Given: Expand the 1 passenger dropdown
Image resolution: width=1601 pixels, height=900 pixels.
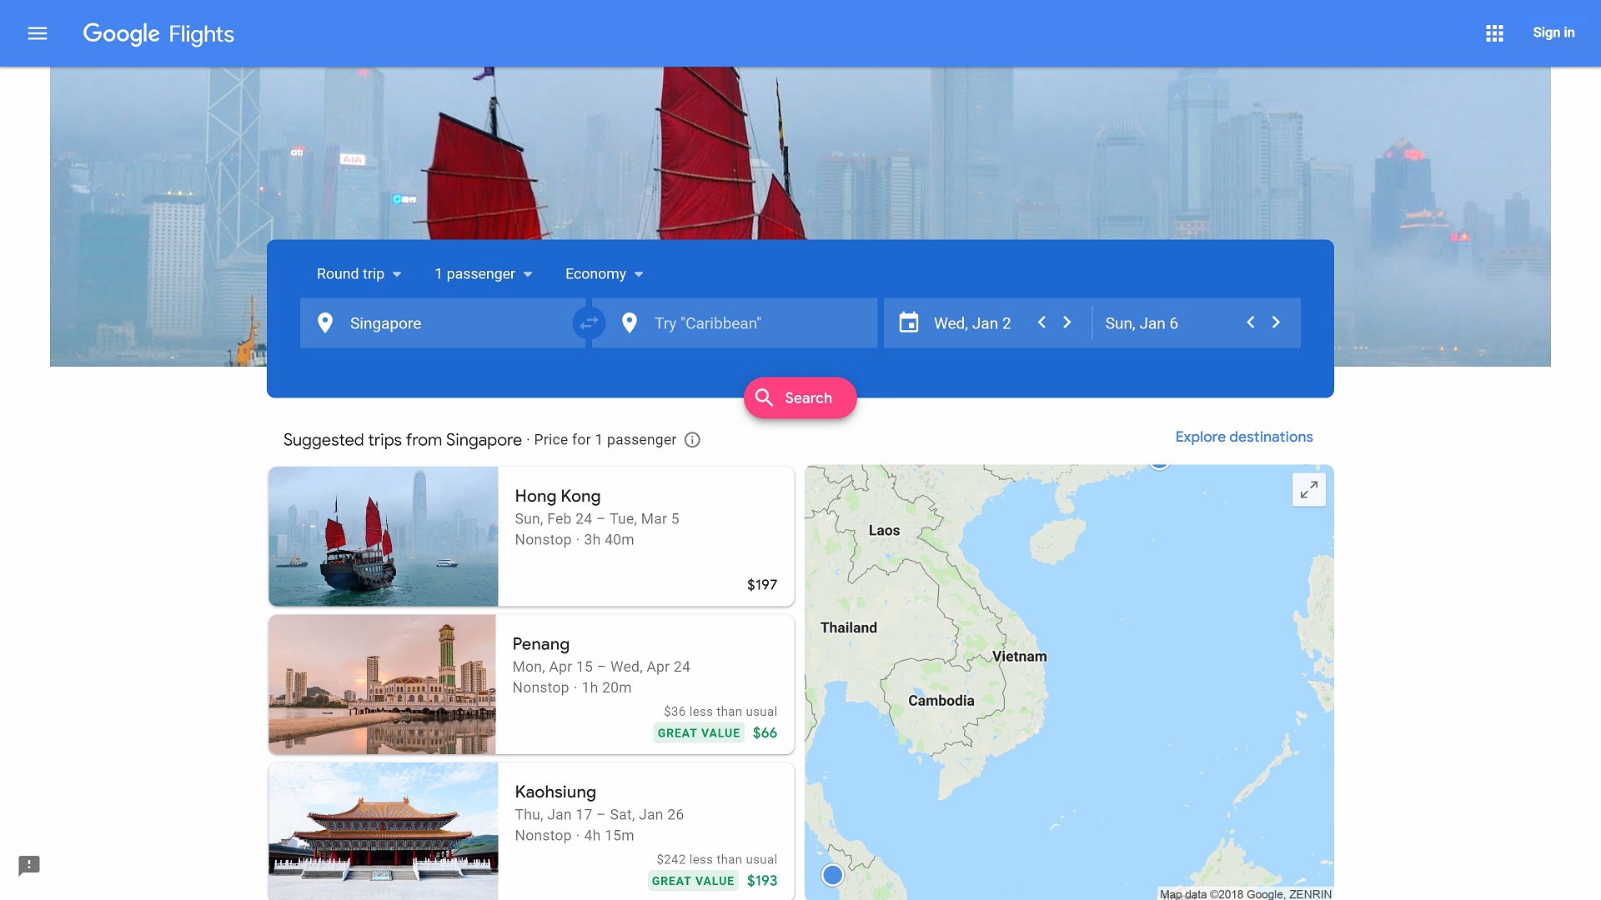Looking at the screenshot, I should (480, 273).
